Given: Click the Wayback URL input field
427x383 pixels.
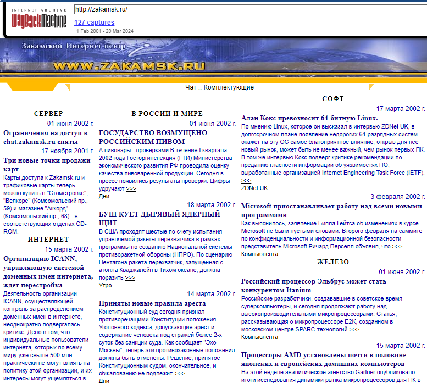Looking at the screenshot, I should point(251,9).
